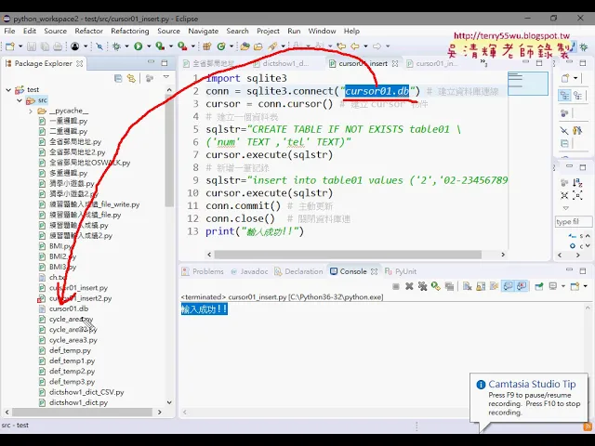Switch to the Declaration tab
This screenshot has width=595, height=446.
coord(299,271)
